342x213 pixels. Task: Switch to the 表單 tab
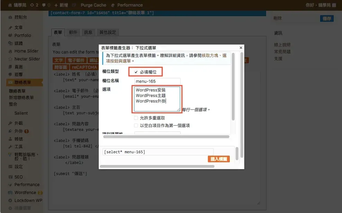(58, 32)
